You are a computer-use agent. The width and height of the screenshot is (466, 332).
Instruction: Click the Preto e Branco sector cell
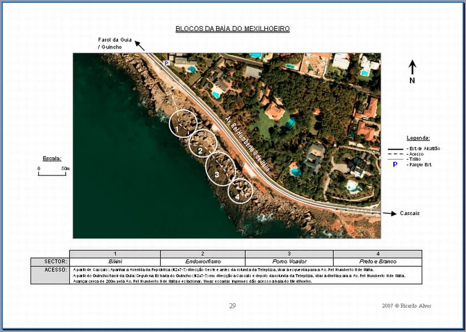pos(377,262)
